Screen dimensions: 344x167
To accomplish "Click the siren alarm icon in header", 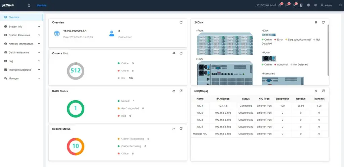I will point(301,5).
